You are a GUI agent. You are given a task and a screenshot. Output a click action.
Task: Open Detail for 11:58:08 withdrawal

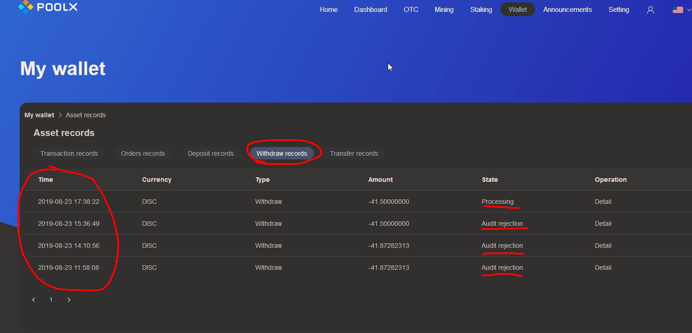(603, 267)
